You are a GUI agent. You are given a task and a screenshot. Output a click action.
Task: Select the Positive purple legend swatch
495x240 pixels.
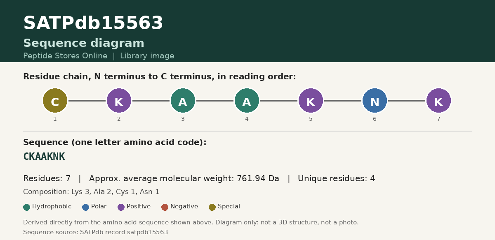121,207
